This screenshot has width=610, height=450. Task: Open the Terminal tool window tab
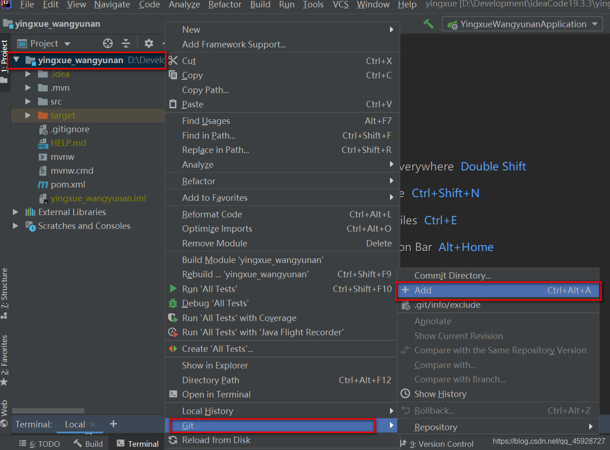tap(137, 444)
